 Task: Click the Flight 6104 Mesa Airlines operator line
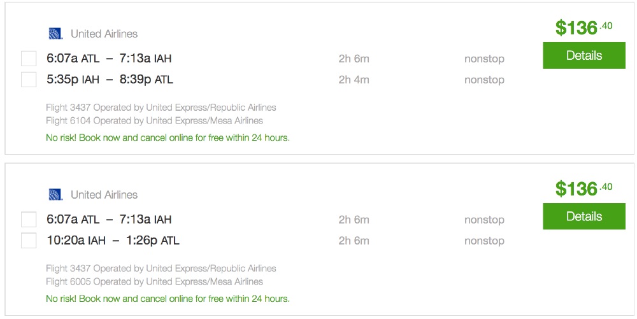(x=154, y=120)
